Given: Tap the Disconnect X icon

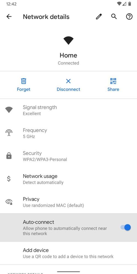Looking at the screenshot, I should click(68, 81).
